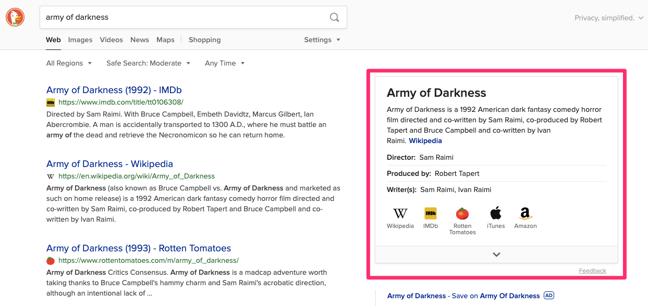Select the Web tab
The image size is (648, 306).
[x=53, y=40]
